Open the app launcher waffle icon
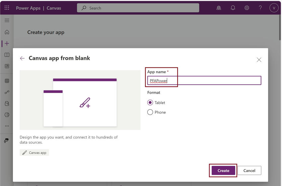Viewport: 282px width, 186px height. (7, 8)
